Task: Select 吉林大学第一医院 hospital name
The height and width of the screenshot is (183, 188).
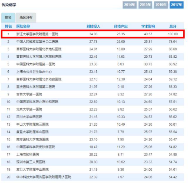Action: pyautogui.click(x=29, y=94)
